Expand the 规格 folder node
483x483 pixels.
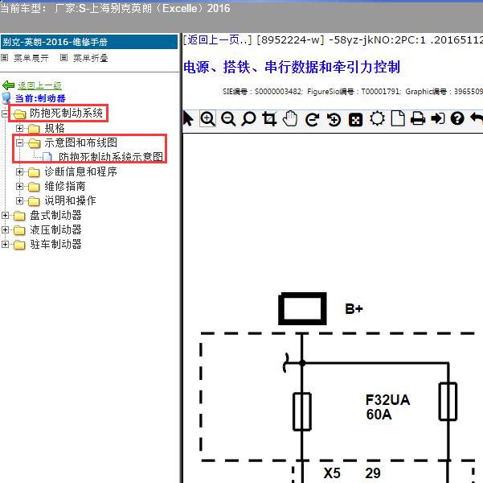tap(20, 128)
